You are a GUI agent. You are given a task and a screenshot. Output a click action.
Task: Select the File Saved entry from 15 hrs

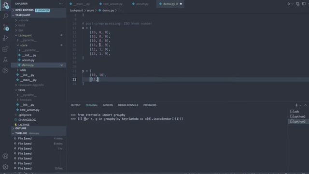coord(39,168)
